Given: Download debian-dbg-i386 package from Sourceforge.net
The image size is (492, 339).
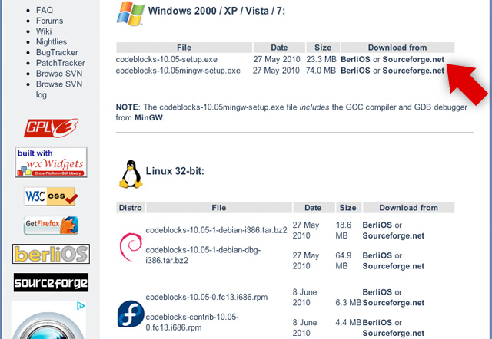Looking at the screenshot, I should 393,266.
